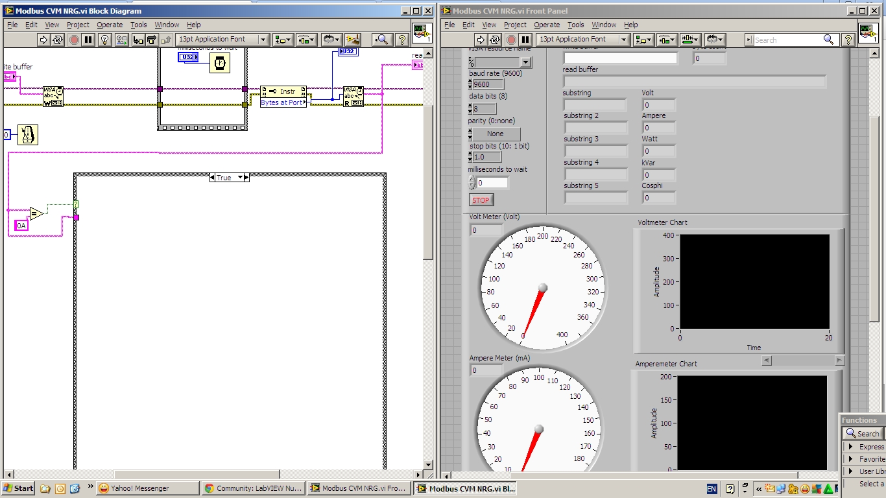Click stop bits stepper arrows
This screenshot has height=498, width=886.
pos(470,157)
